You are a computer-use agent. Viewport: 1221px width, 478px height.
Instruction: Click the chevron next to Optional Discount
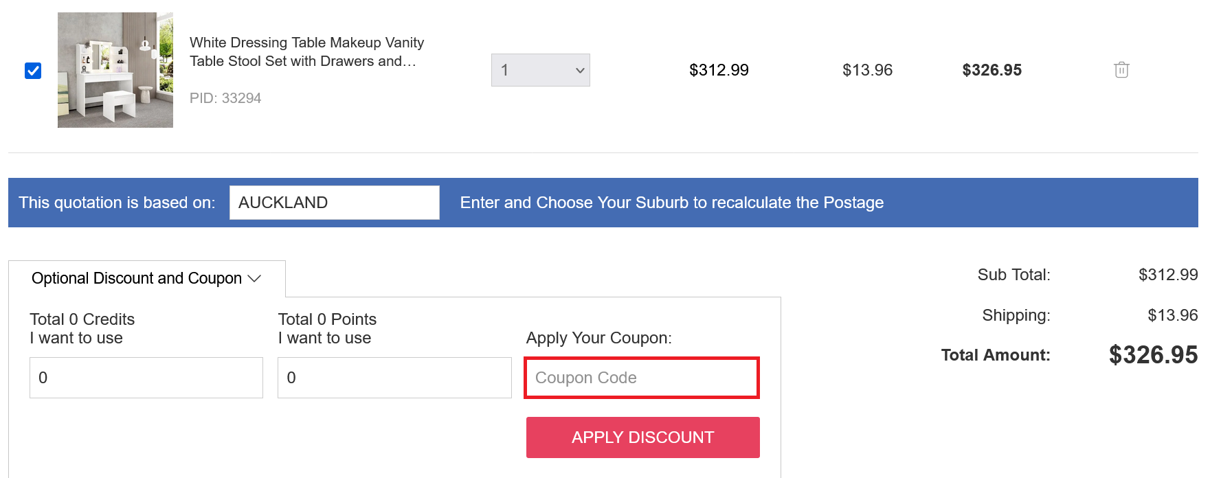pyautogui.click(x=255, y=278)
